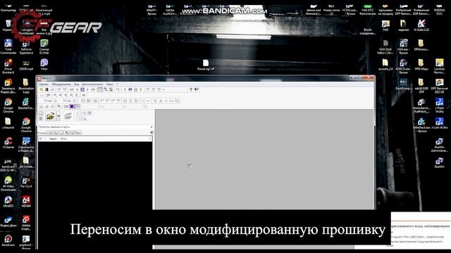This screenshot has width=451, height=253.
Task: Click the blue home icon in toolbar
Action: [x=130, y=89]
